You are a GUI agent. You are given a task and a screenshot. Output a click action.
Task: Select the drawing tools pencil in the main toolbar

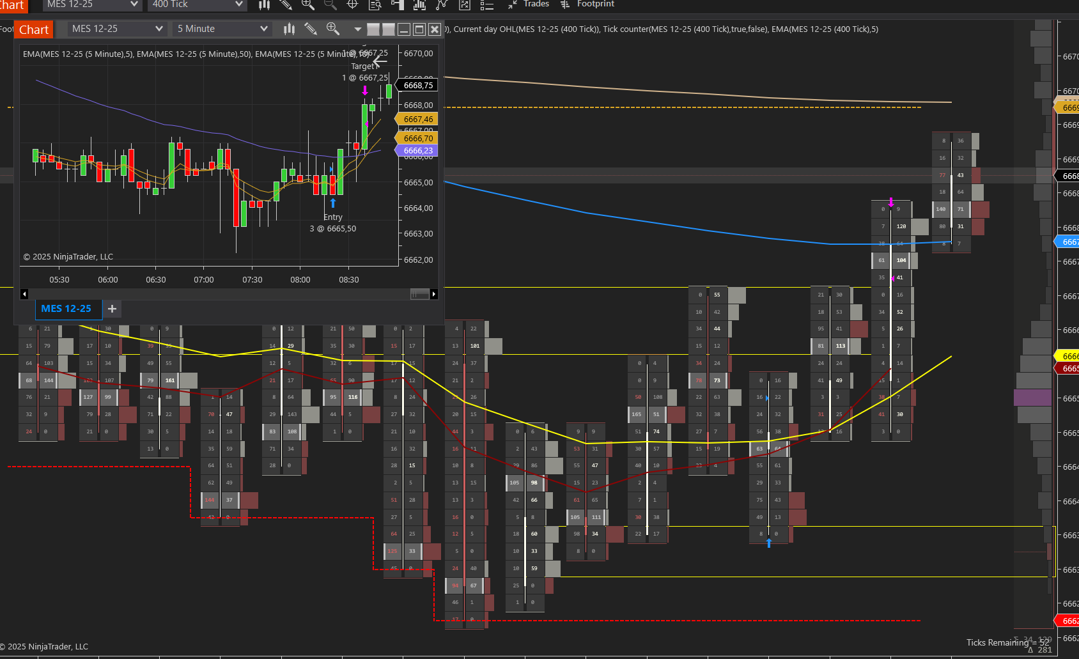coord(286,4)
